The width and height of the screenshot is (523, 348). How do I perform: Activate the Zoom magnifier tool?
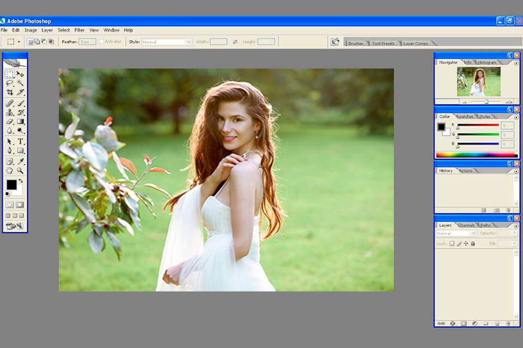(20, 170)
